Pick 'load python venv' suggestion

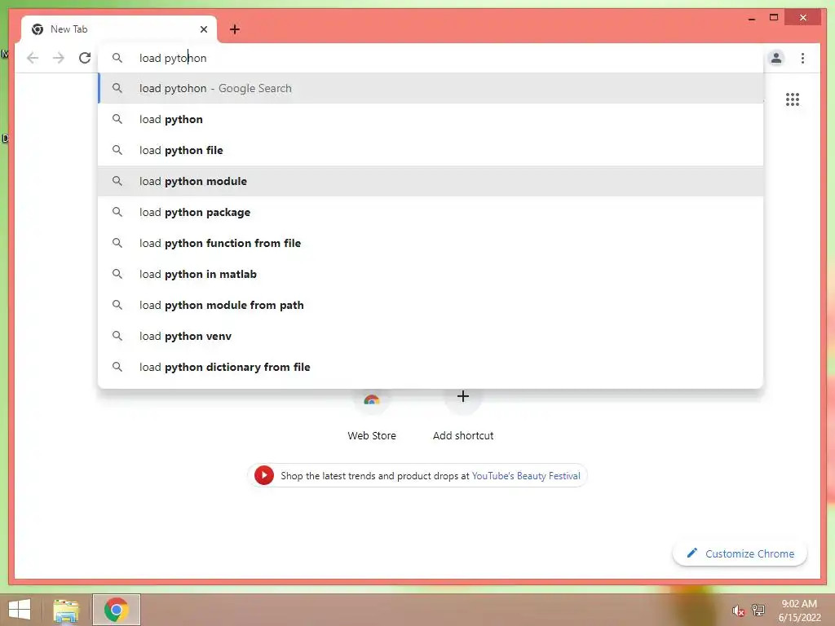click(x=431, y=336)
